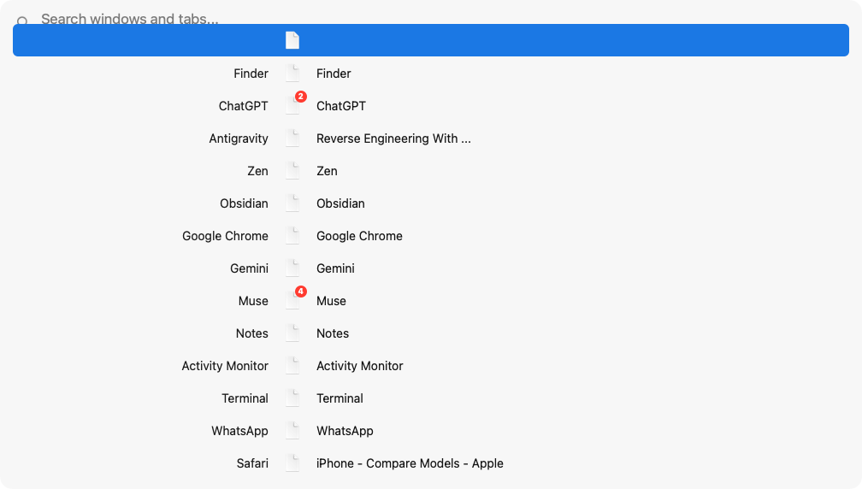Switch to the Terminal window title

point(339,398)
